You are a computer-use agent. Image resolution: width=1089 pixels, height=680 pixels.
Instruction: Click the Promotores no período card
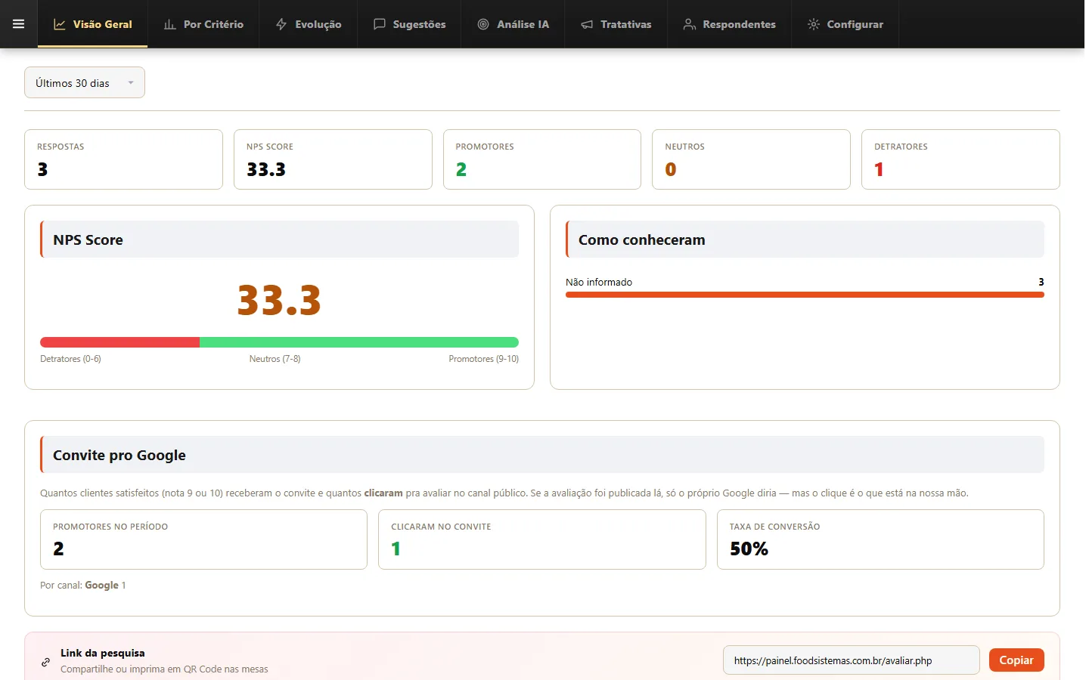203,539
